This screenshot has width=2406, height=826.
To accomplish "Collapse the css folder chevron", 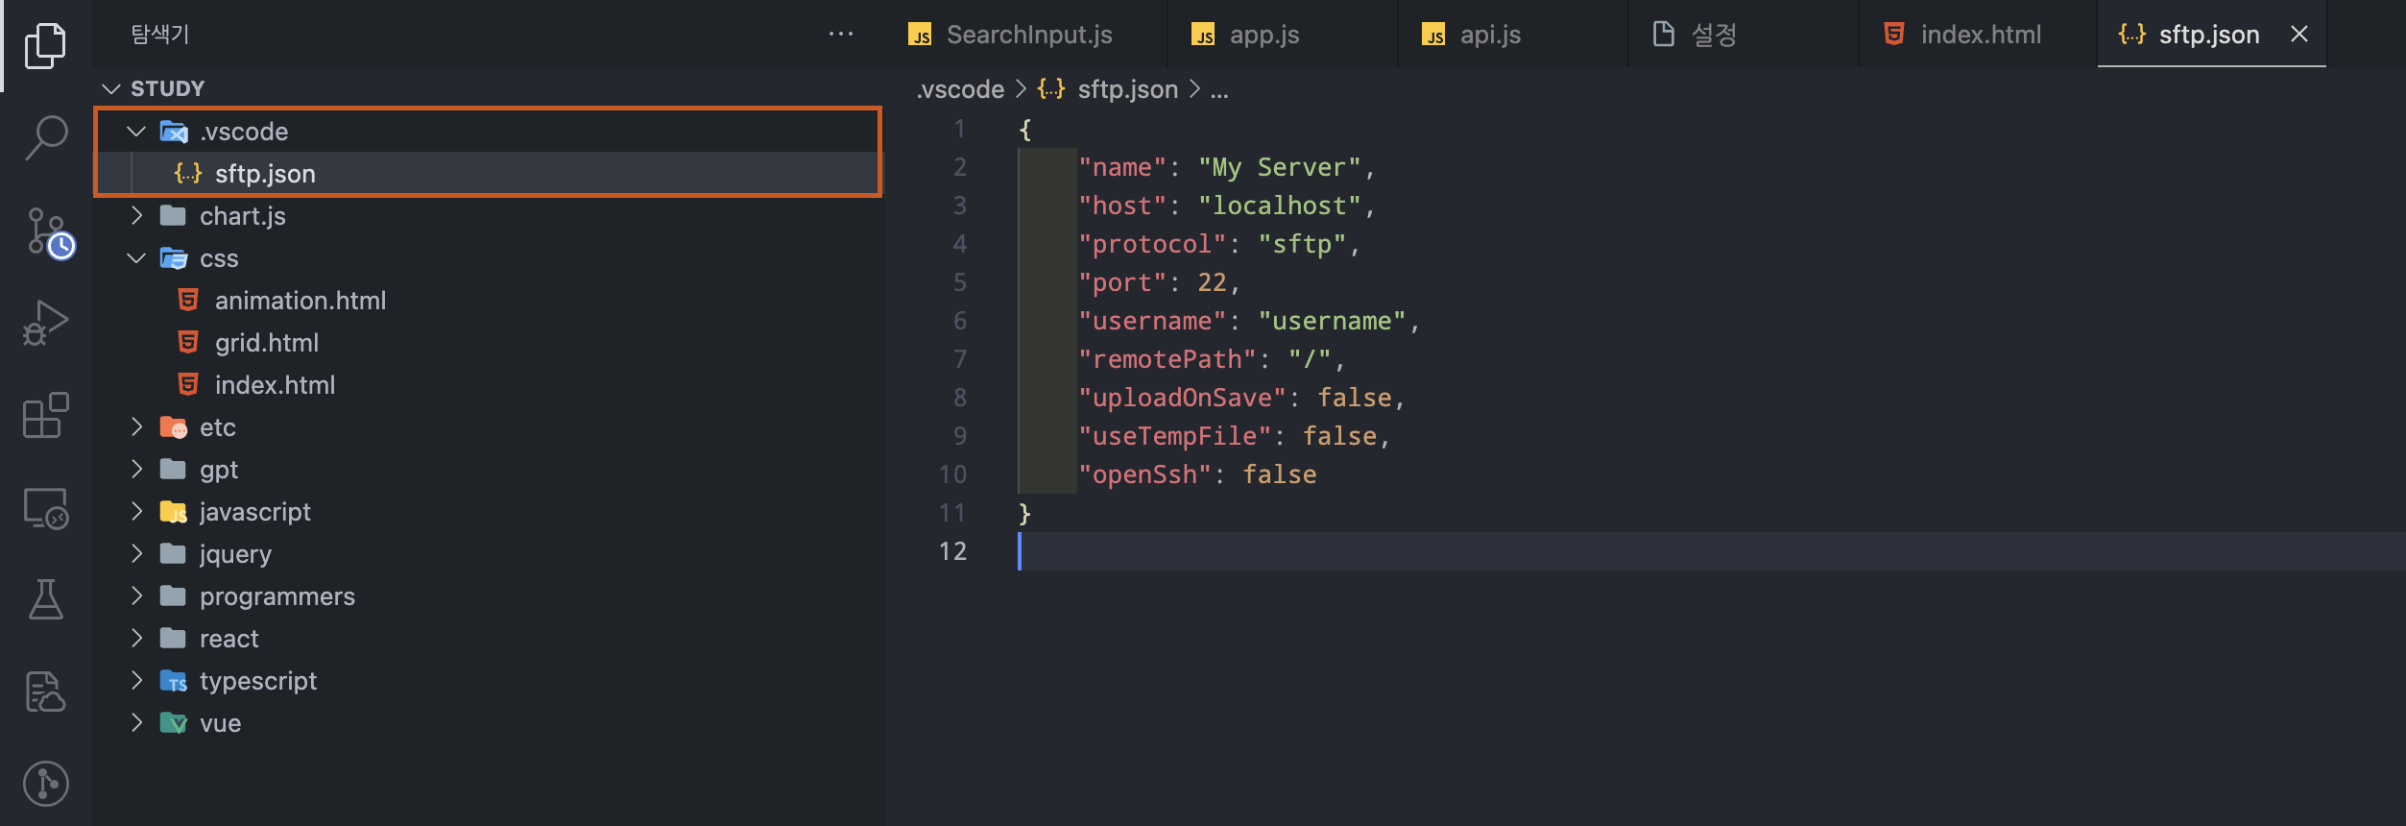I will coord(136,258).
